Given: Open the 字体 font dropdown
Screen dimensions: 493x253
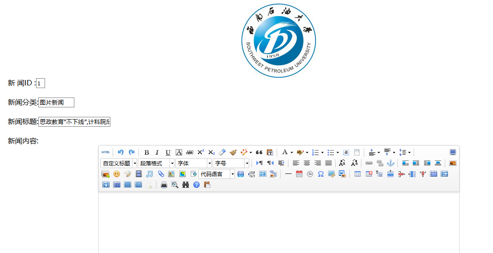Looking at the screenshot, I should pyautogui.click(x=193, y=163).
